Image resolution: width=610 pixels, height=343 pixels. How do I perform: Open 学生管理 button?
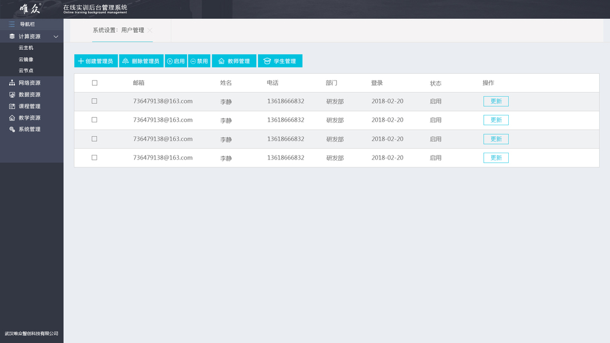pos(280,61)
